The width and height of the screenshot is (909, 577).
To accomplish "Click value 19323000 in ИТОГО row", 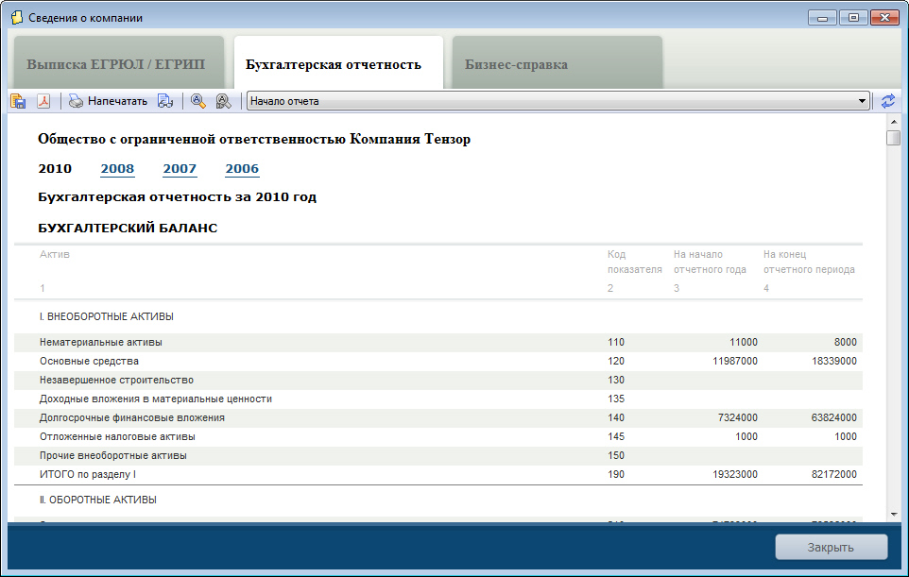I will click(x=735, y=474).
